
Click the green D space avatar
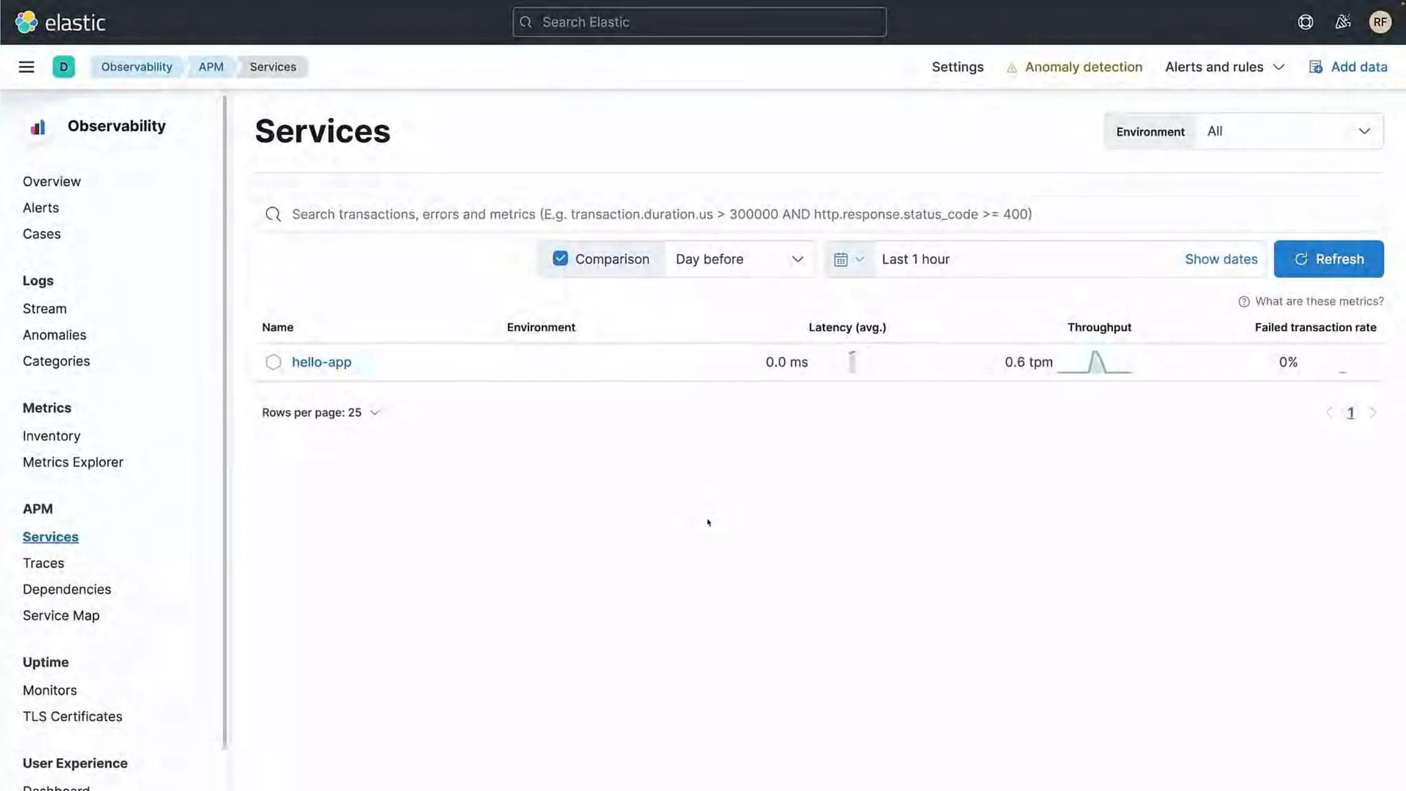pos(63,67)
